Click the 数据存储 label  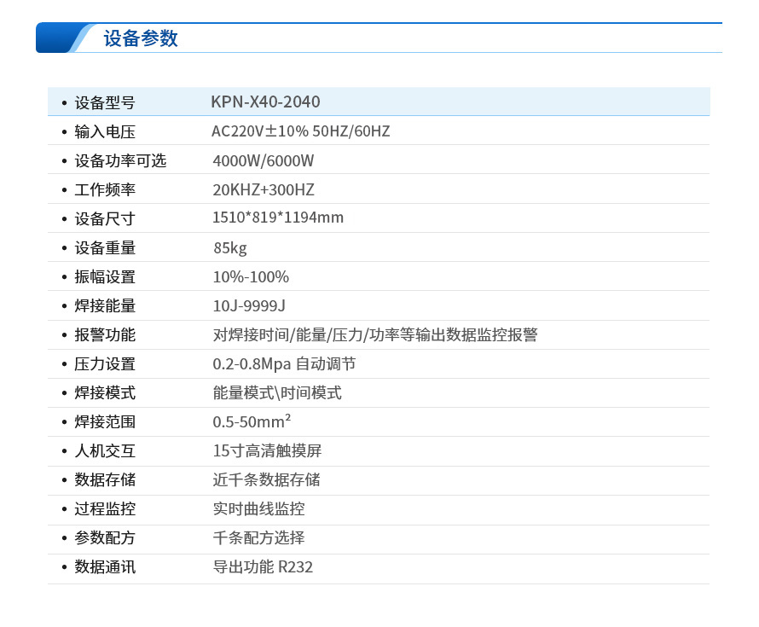pyautogui.click(x=105, y=480)
